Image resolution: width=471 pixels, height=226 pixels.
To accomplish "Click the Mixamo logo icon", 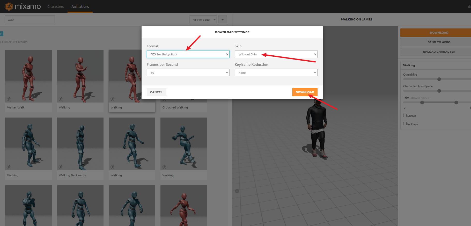I will pos(9,6).
